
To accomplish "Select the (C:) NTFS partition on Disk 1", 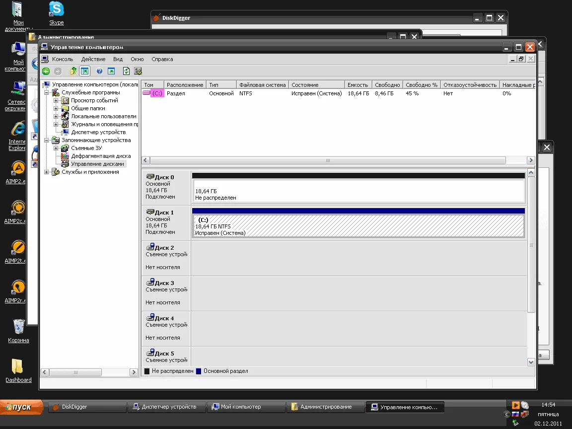I will click(x=358, y=225).
